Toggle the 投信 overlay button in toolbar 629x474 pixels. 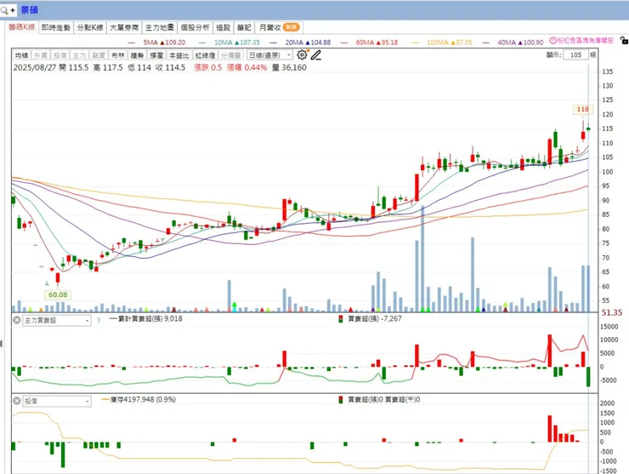click(59, 55)
